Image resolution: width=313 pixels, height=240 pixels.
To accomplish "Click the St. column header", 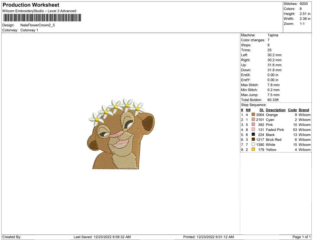I will pos(261,110).
